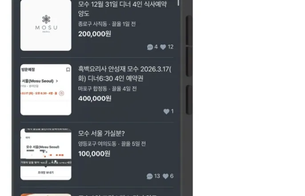This screenshot has height=196, width=305.
Task: Like the 400,000원 Mosu reservation listing heart
Action: (x=166, y=111)
